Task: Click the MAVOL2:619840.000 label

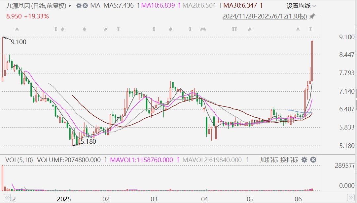Action: coord(212,160)
